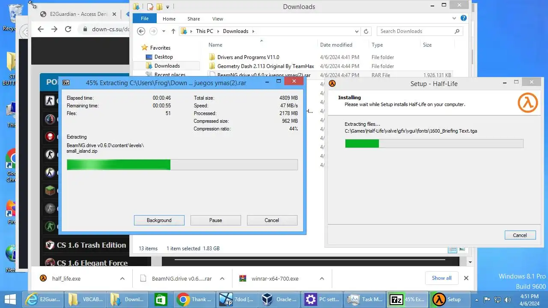The height and width of the screenshot is (308, 548).
Task: Open the recent locations dropdown in Explorer
Action: pos(163,31)
